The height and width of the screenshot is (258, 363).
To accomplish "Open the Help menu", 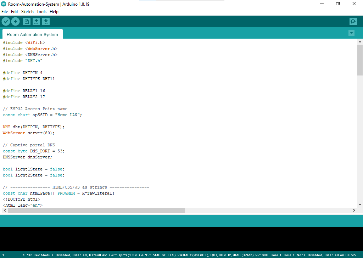I will tap(54, 12).
